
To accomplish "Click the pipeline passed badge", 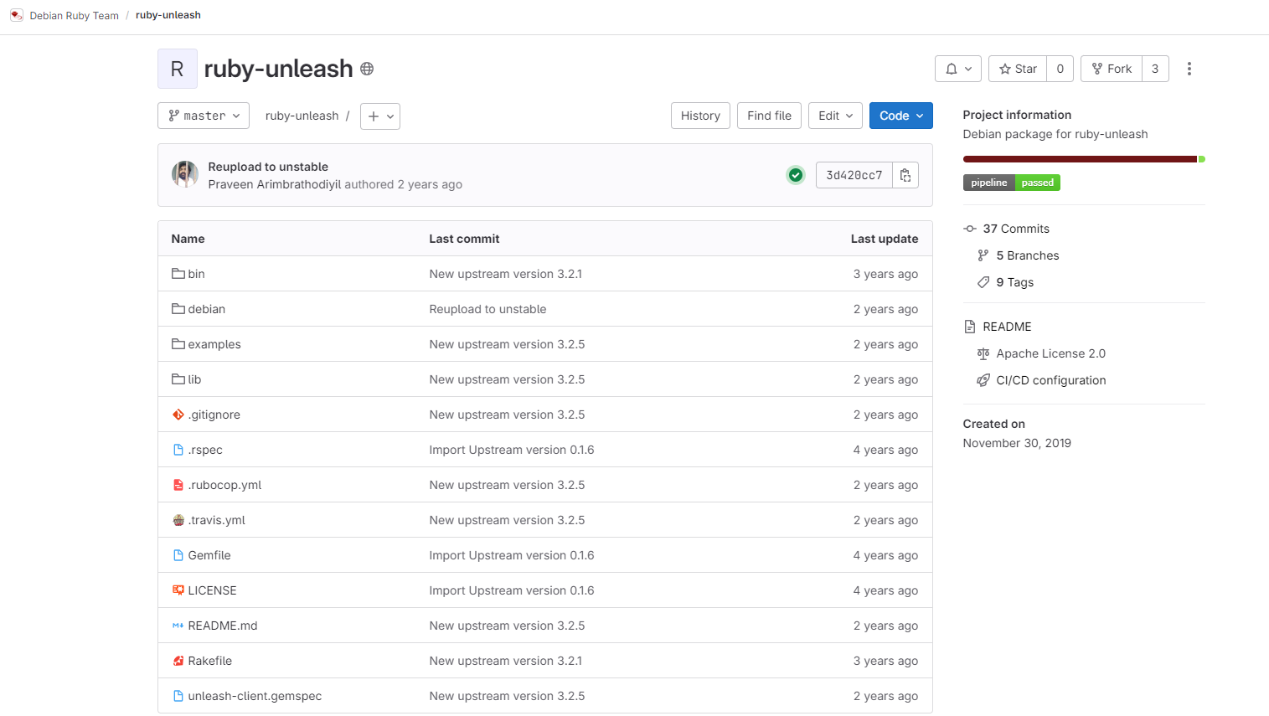I will click(x=1012, y=183).
